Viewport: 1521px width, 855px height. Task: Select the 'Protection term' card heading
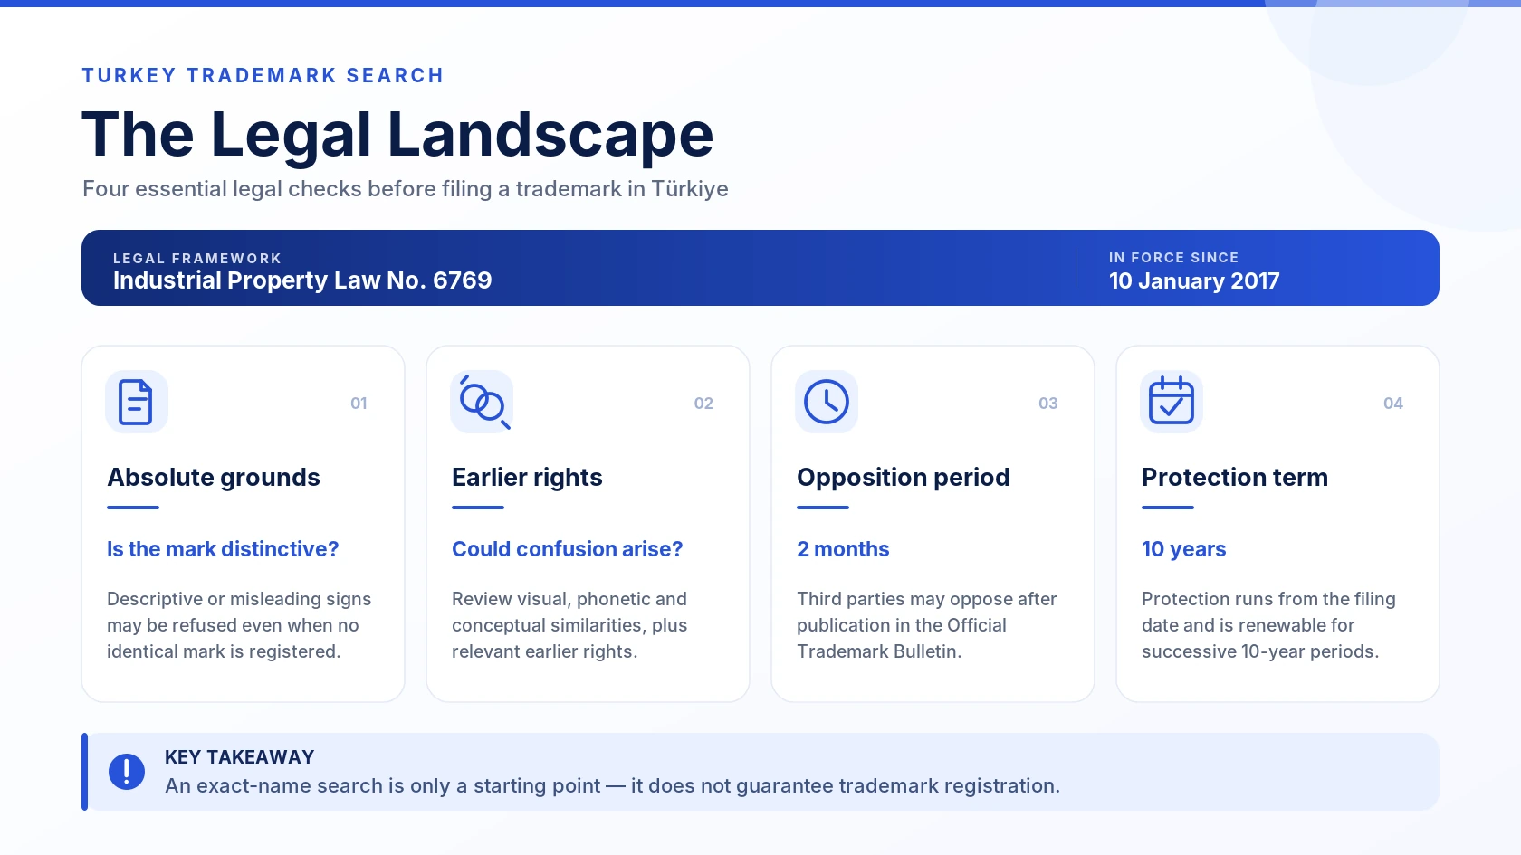[1235, 477]
